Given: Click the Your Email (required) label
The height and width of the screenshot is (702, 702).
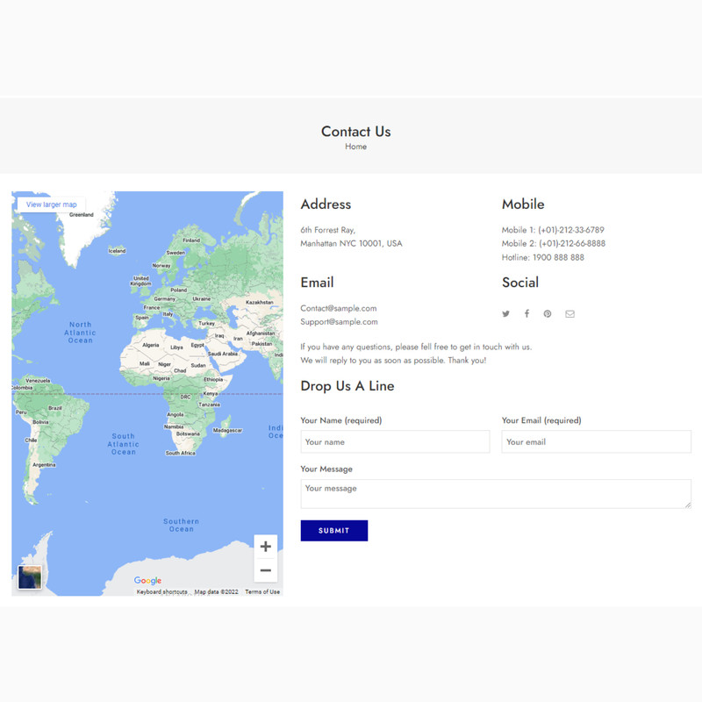Looking at the screenshot, I should (541, 420).
